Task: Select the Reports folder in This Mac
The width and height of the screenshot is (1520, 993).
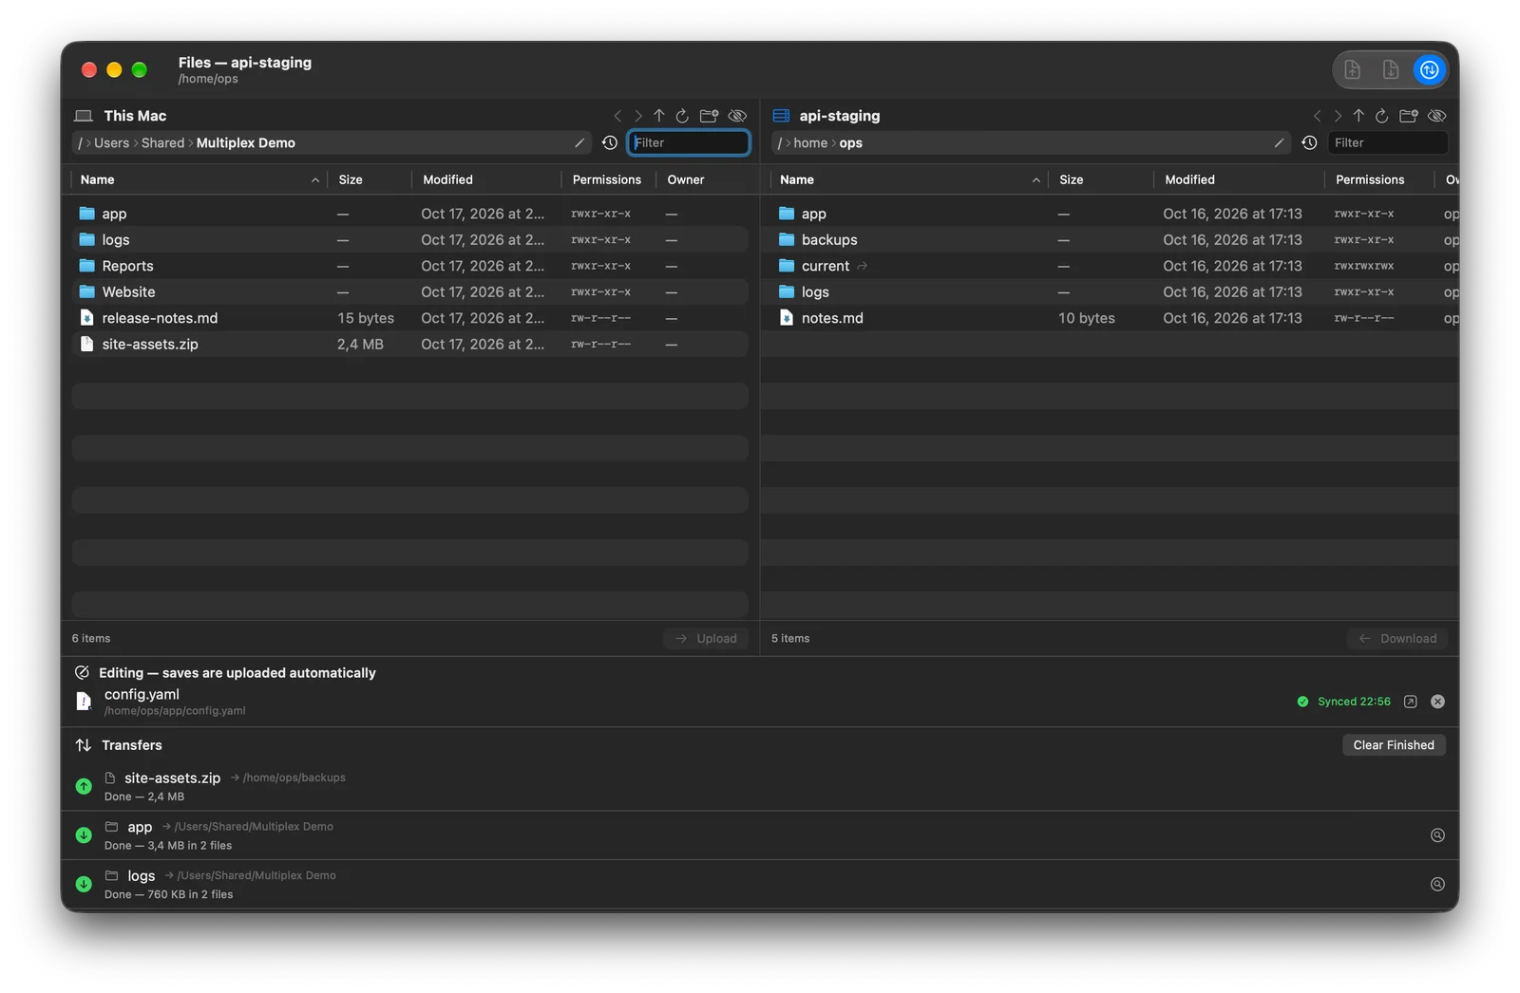Action: click(410, 266)
